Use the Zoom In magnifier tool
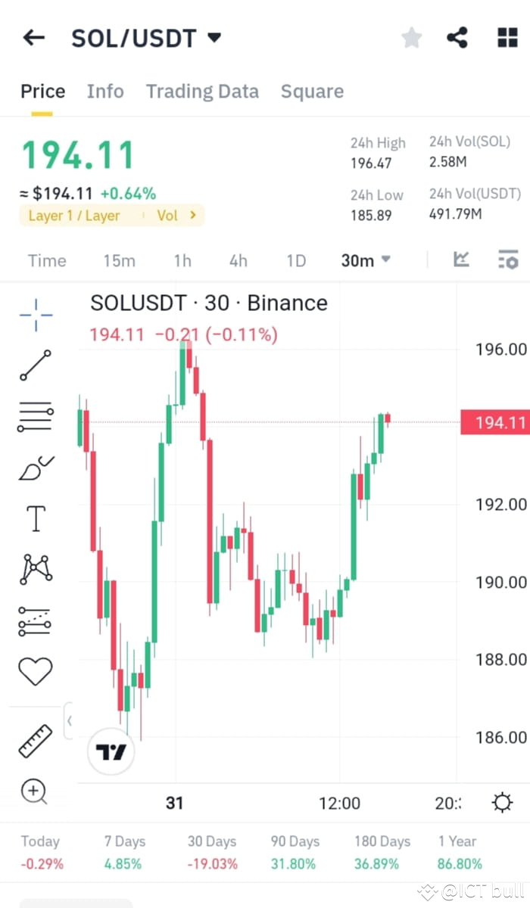 [x=34, y=791]
